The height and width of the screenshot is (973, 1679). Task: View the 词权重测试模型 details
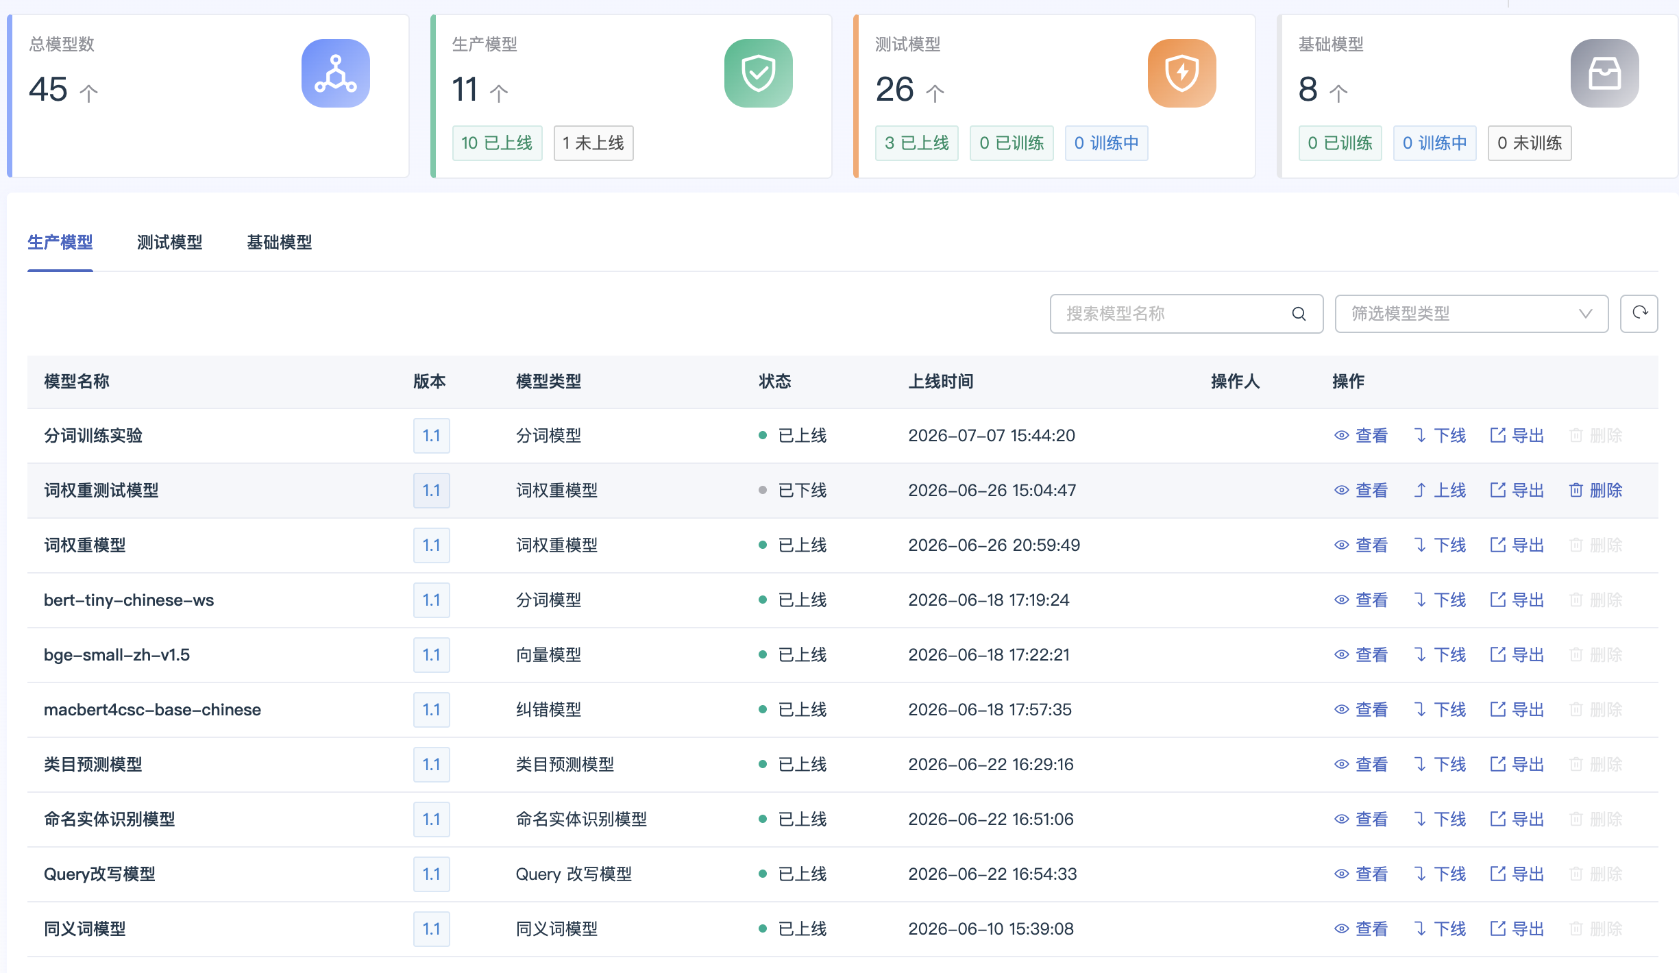tap(1361, 491)
